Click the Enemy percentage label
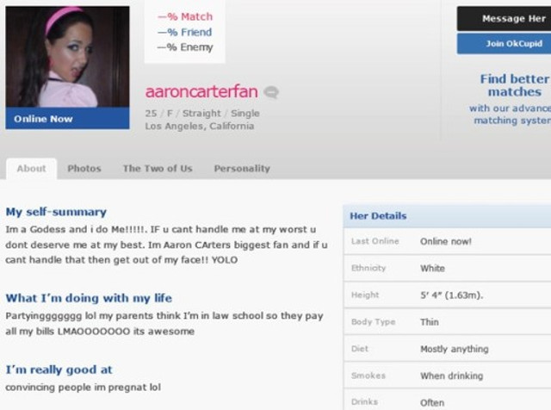 pyautogui.click(x=184, y=47)
